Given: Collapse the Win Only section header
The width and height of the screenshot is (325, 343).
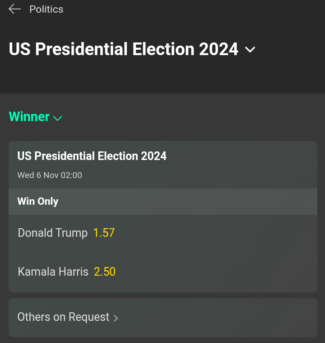Looking at the screenshot, I should click(x=38, y=201).
